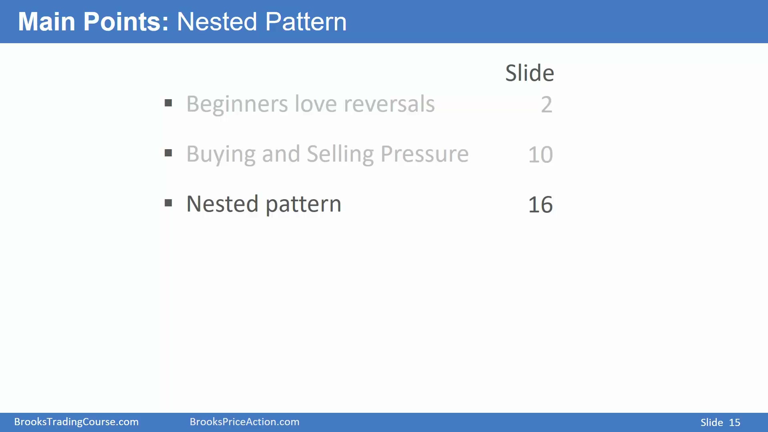Image resolution: width=768 pixels, height=432 pixels.
Task: Select the 'Buying and Selling Pressure' entry
Action: click(328, 154)
